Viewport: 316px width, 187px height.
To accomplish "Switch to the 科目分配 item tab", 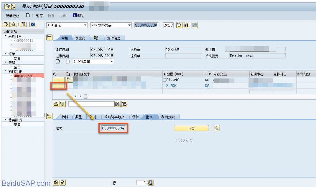I will coord(168,117).
